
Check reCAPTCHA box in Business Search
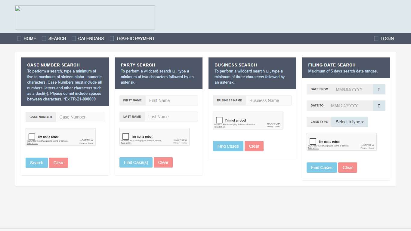tap(219, 120)
